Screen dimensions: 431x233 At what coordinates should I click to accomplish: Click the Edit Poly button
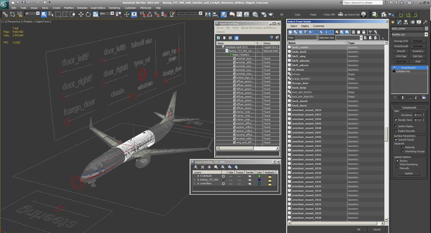(x=418, y=56)
